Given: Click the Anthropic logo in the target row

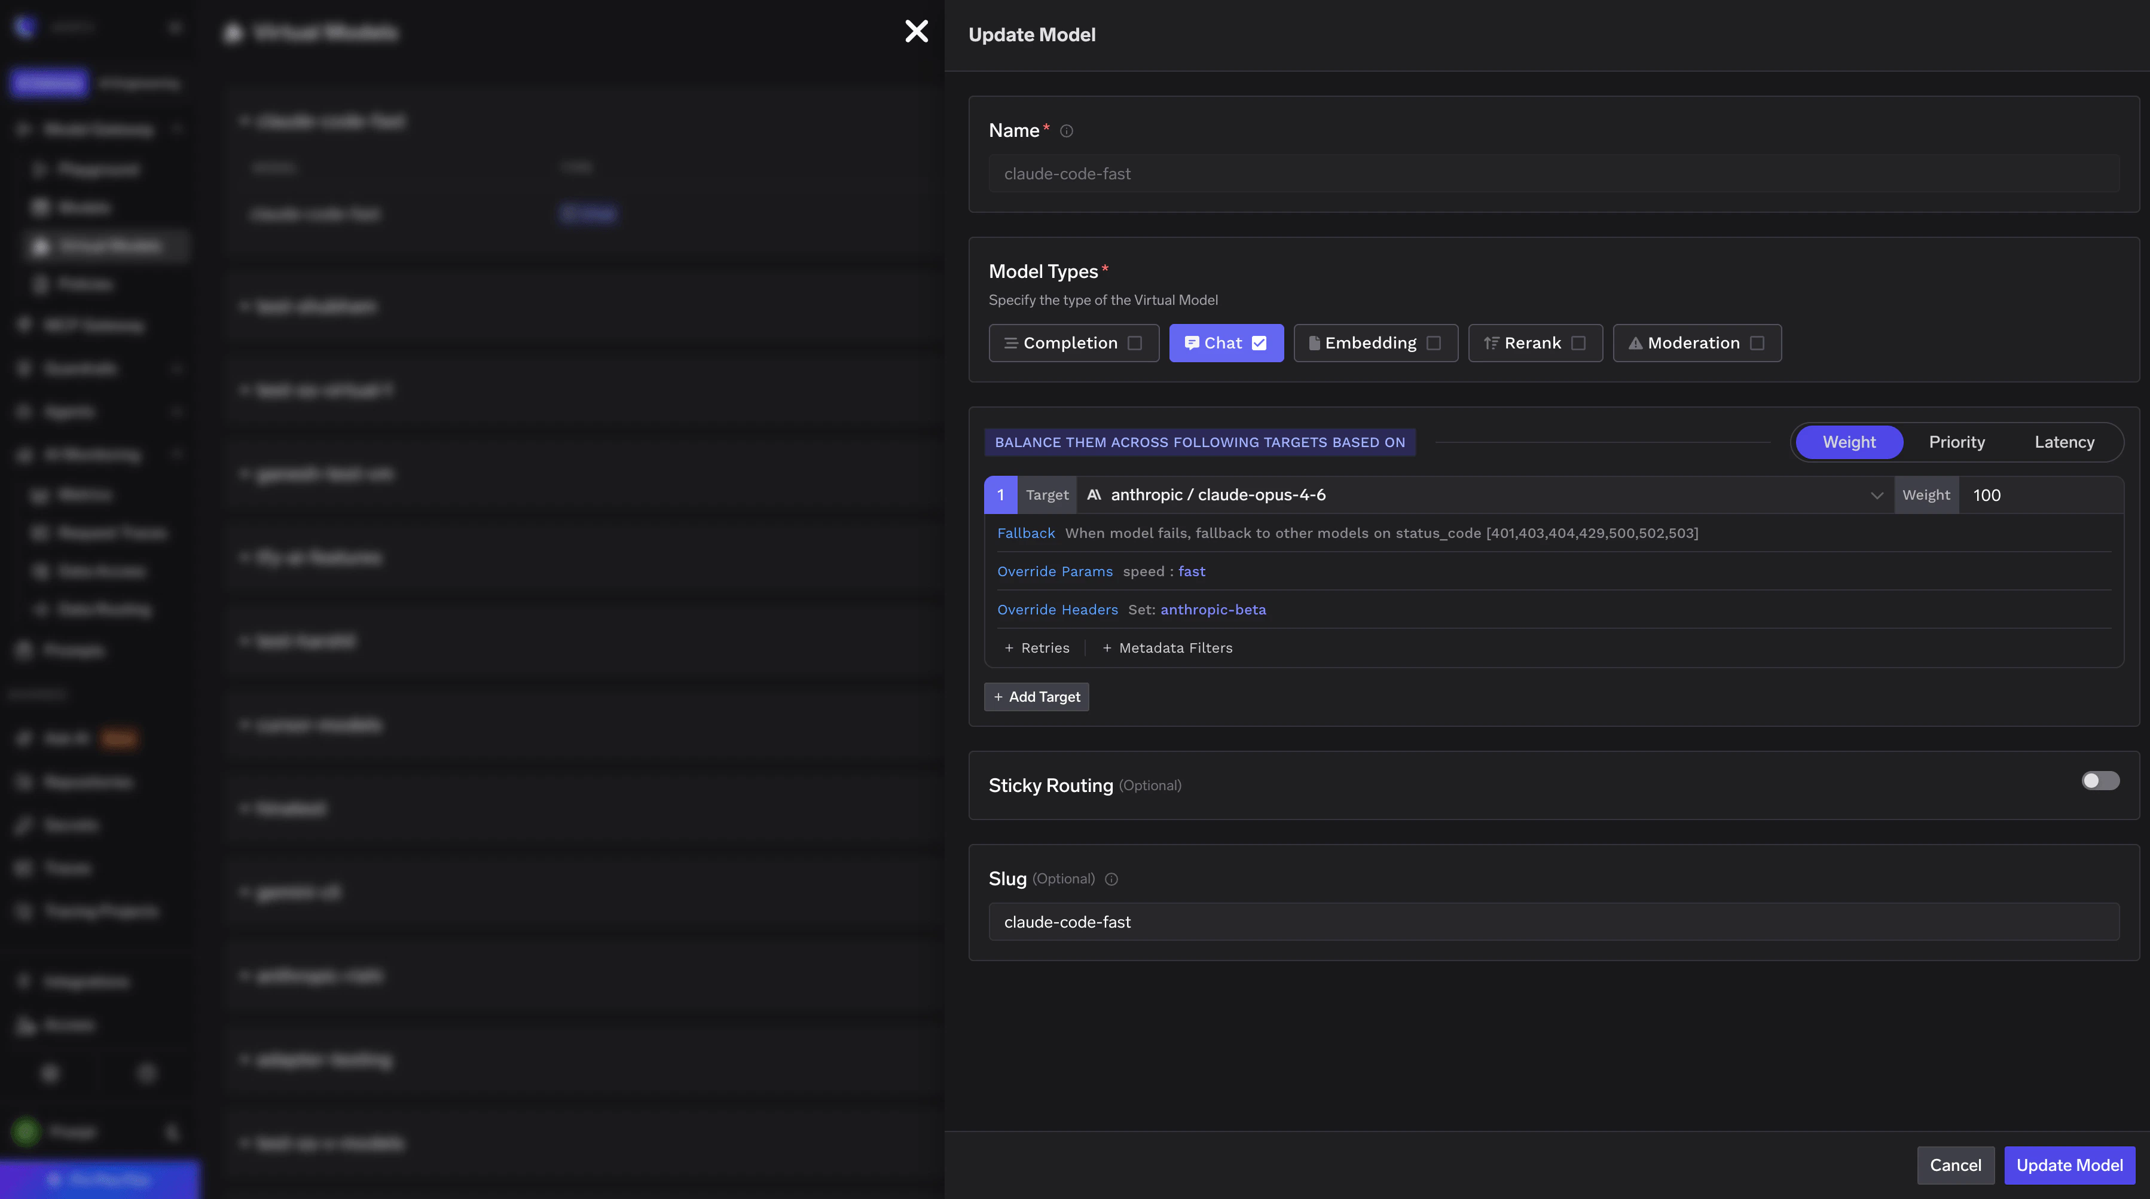Looking at the screenshot, I should 1094,494.
